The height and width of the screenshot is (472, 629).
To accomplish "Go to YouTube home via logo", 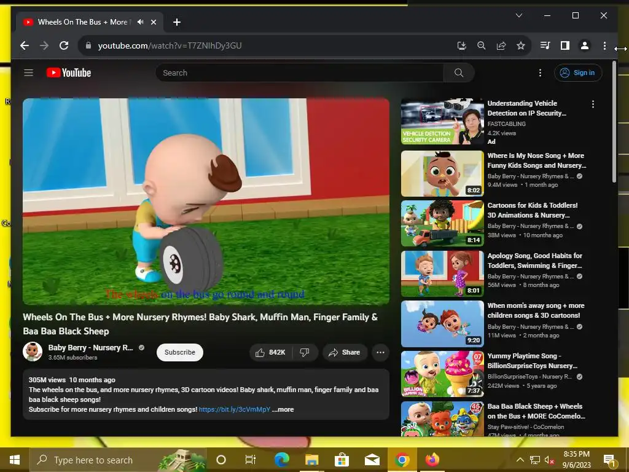I will 69,73.
